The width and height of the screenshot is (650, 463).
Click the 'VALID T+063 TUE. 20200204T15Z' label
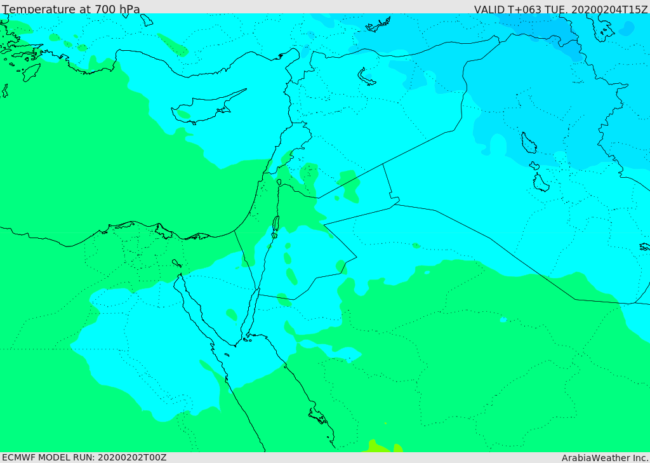tap(561, 9)
